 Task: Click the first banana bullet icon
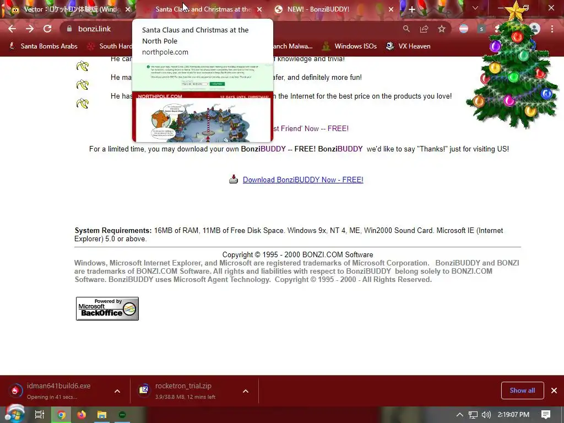tap(83, 66)
